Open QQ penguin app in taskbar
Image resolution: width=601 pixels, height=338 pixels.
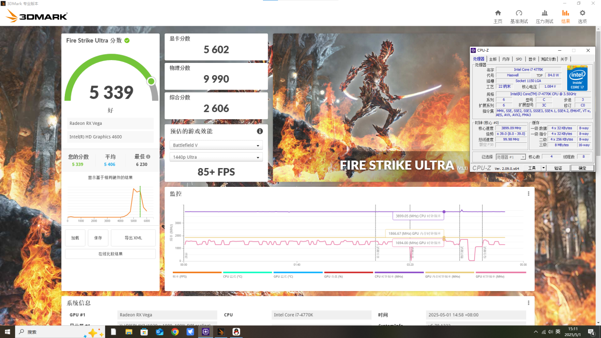click(237, 332)
